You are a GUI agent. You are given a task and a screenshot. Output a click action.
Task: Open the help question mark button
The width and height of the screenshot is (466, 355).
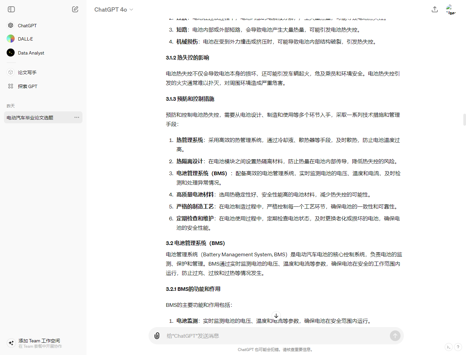coord(458,347)
